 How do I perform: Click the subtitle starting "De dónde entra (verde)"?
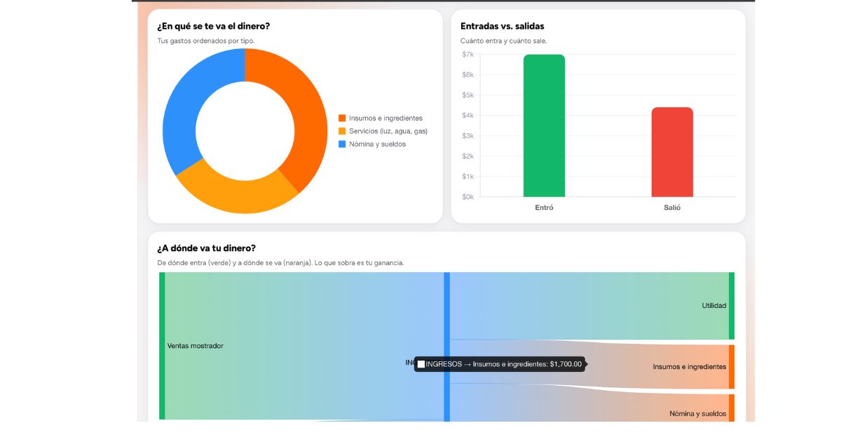pos(280,263)
